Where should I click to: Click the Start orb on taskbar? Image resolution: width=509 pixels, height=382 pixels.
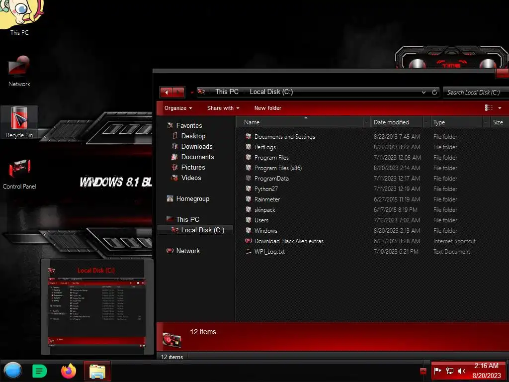coord(12,370)
